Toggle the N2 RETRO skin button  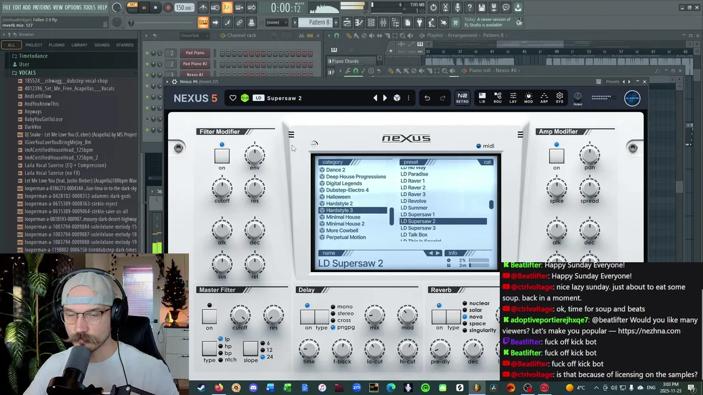[x=462, y=98]
